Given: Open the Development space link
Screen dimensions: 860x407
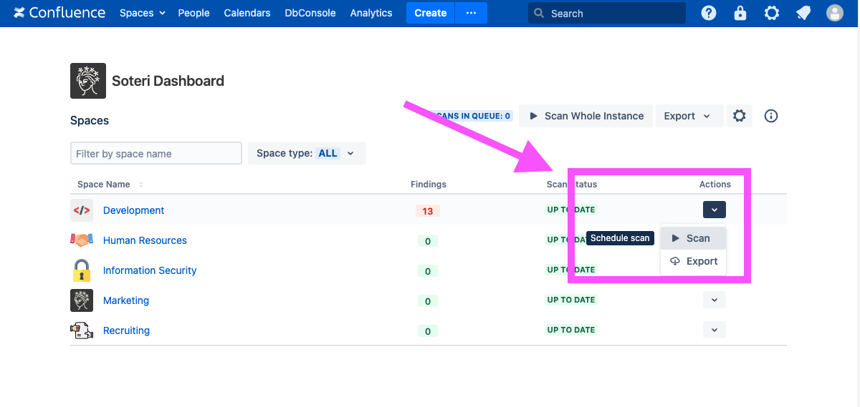Looking at the screenshot, I should tap(133, 210).
